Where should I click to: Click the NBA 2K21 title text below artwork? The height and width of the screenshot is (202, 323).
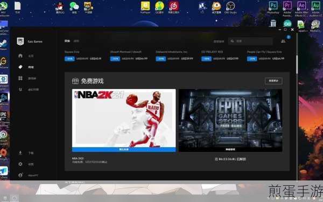pyautogui.click(x=78, y=158)
